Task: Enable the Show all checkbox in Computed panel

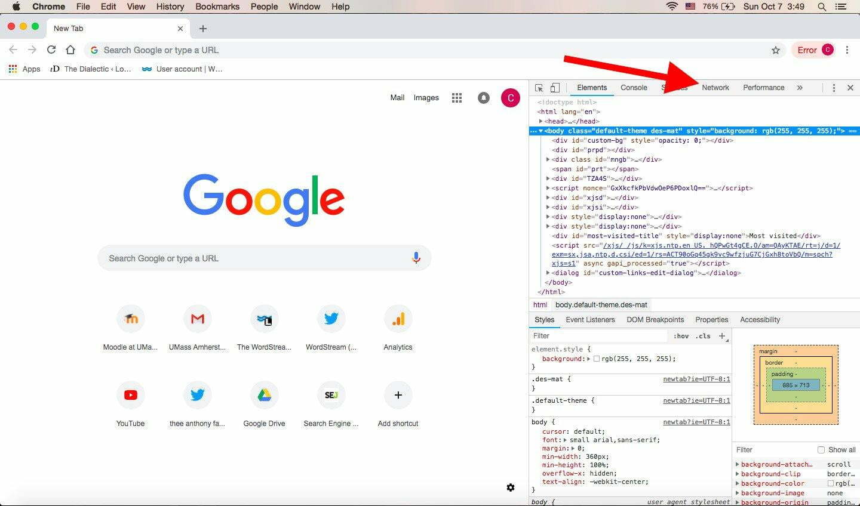Action: point(822,449)
